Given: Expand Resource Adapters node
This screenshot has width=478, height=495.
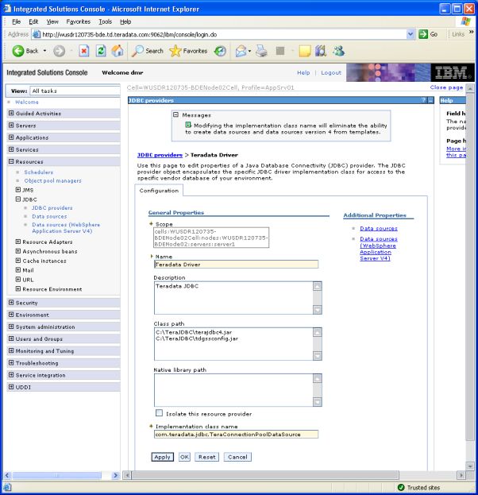Looking at the screenshot, I should 18,242.
